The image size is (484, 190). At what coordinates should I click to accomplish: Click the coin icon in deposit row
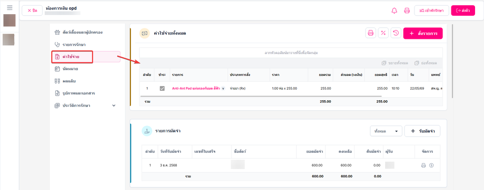431,165
